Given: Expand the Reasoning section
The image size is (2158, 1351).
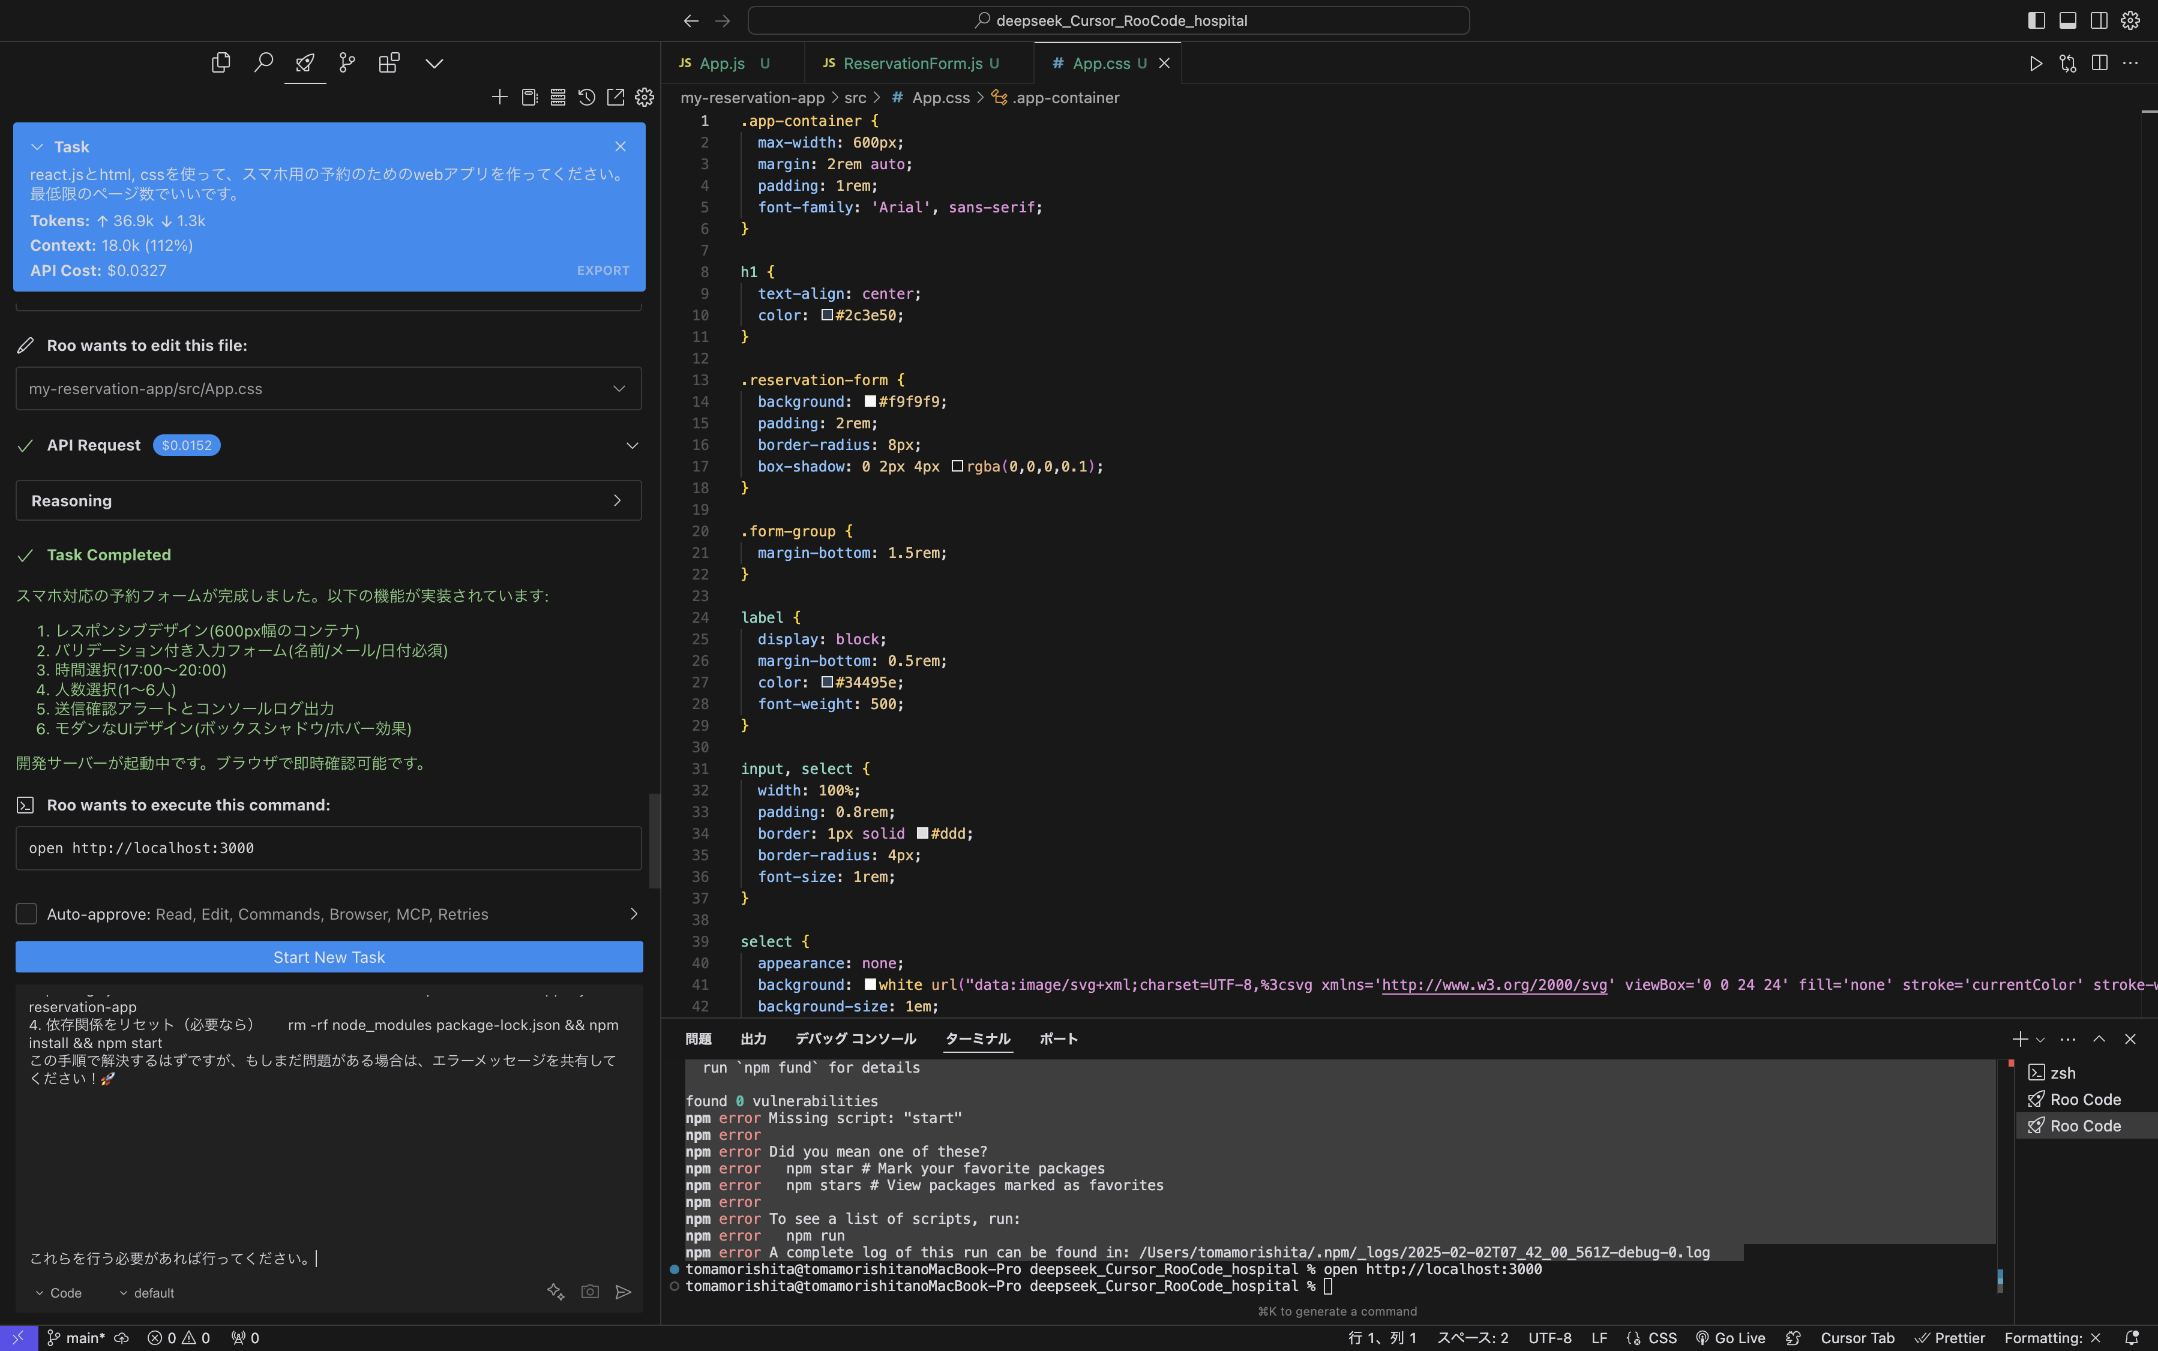Looking at the screenshot, I should pos(328,500).
